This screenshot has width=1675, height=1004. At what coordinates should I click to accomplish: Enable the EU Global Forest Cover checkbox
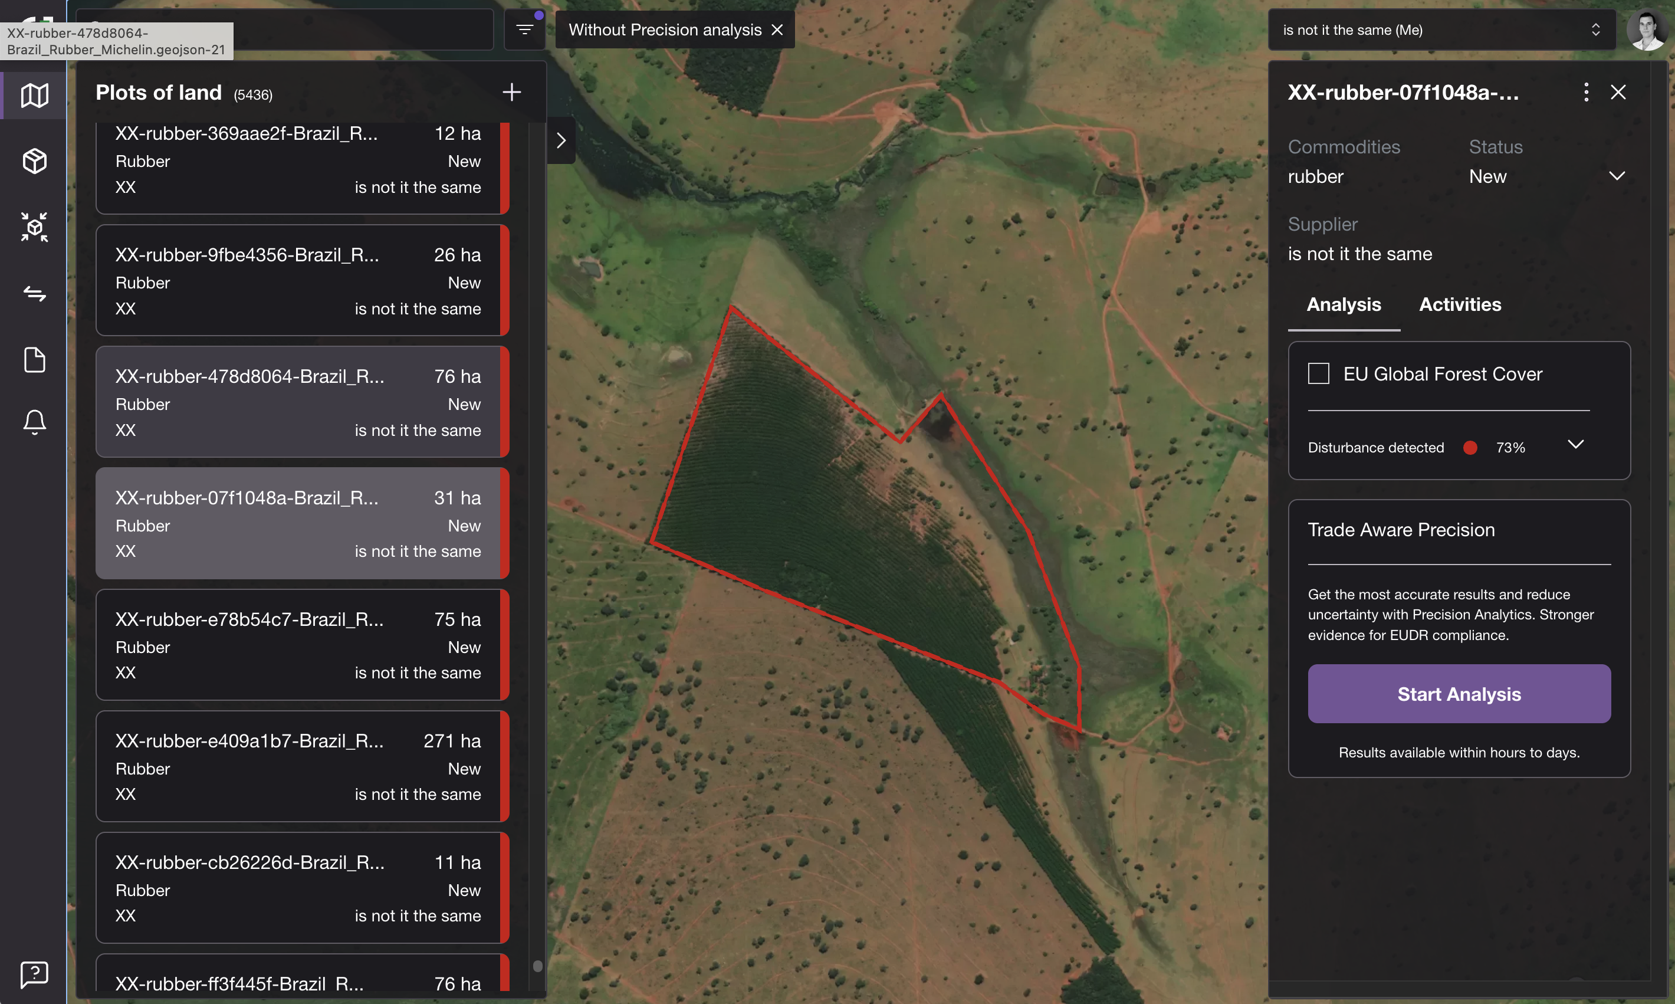[1318, 373]
